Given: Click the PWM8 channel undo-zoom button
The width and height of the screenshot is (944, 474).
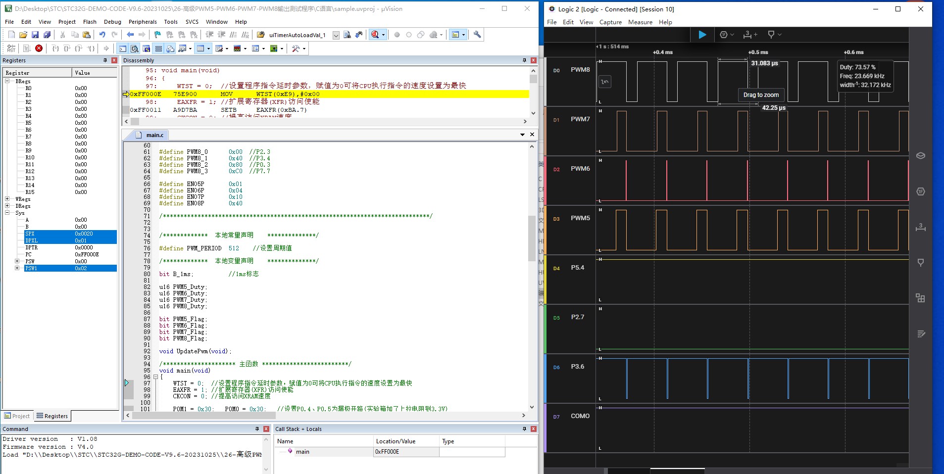Looking at the screenshot, I should 604,82.
